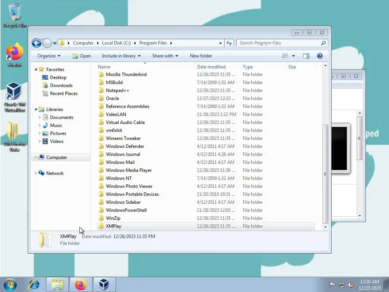Click the Change your view icon

[285, 56]
